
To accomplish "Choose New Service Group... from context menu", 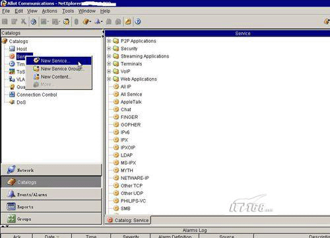I will [59, 69].
